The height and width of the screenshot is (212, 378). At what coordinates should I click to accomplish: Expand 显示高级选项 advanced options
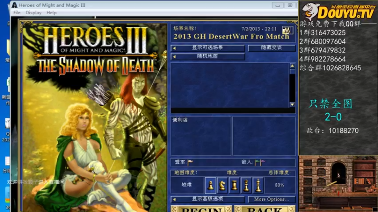(207, 199)
